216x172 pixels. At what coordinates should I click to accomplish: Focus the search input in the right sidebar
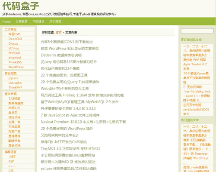(x=197, y=31)
